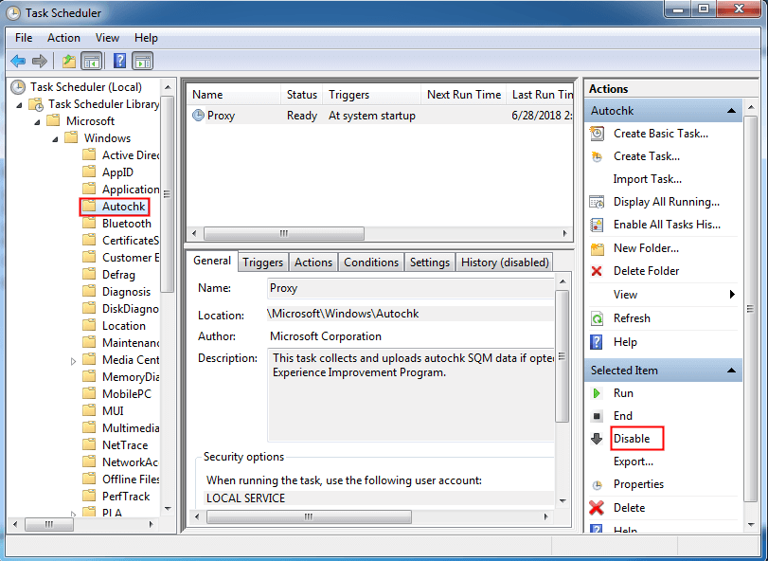Screen dimensions: 768x561
Task: Click the red X Delete task icon
Action: click(x=597, y=508)
